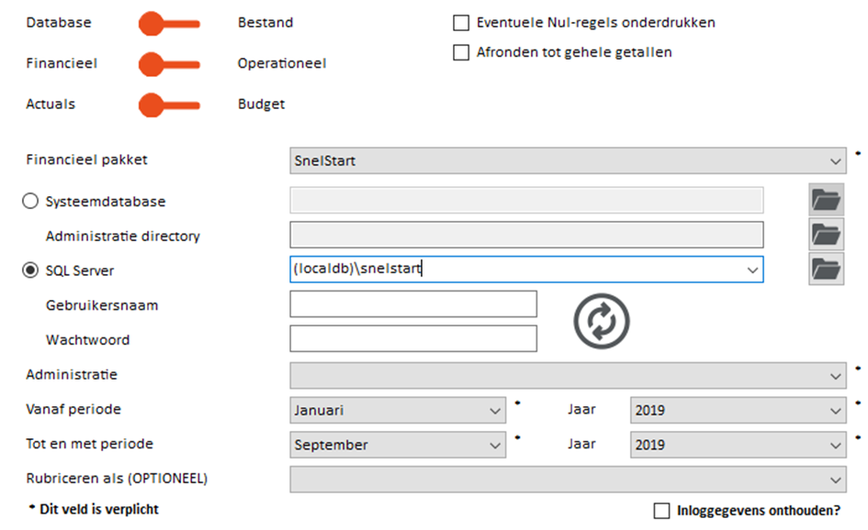Click the circular refresh arrows icon
This screenshot has height=530, width=868.
602,321
